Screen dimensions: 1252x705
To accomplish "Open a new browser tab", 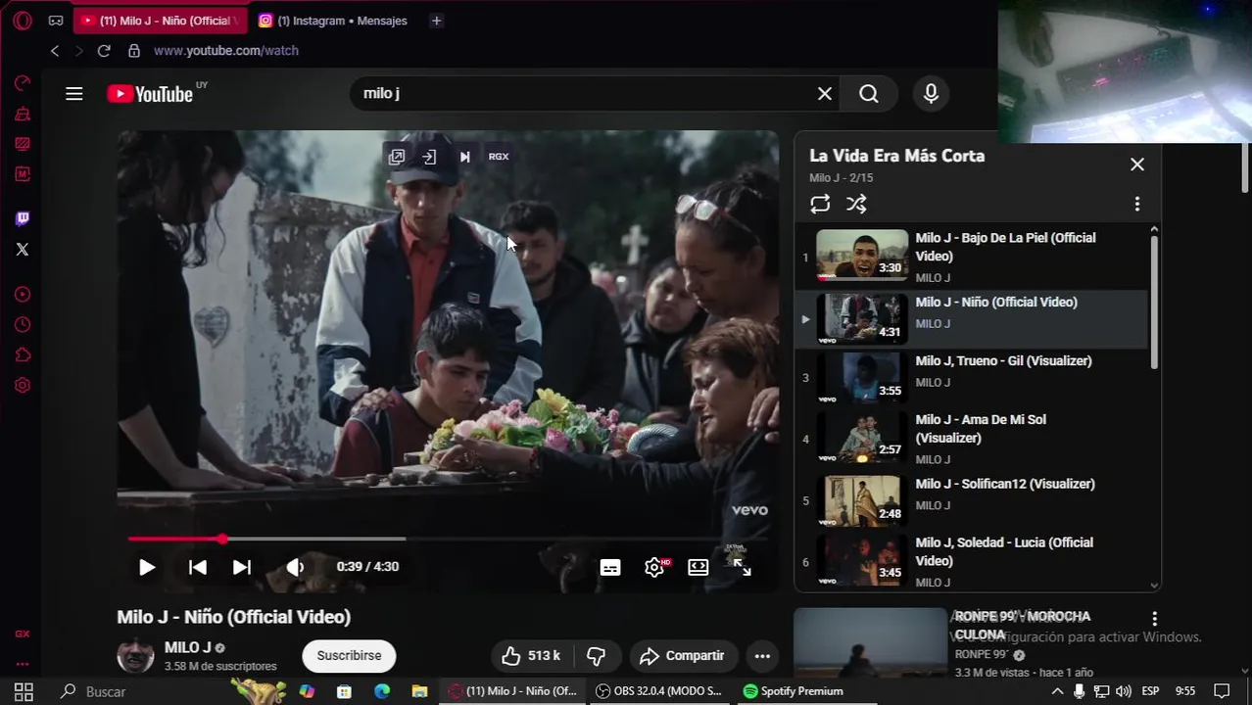I will [x=437, y=21].
